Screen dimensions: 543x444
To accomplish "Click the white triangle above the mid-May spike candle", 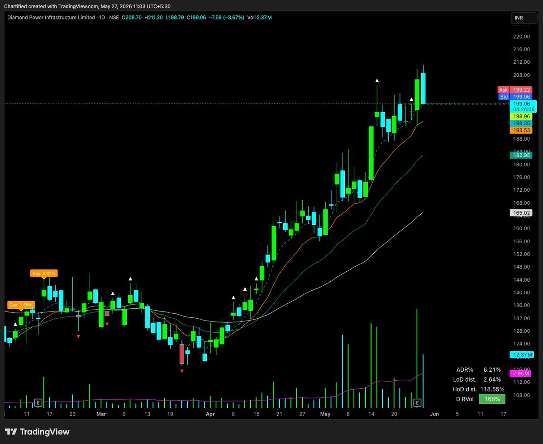I will pyautogui.click(x=376, y=80).
